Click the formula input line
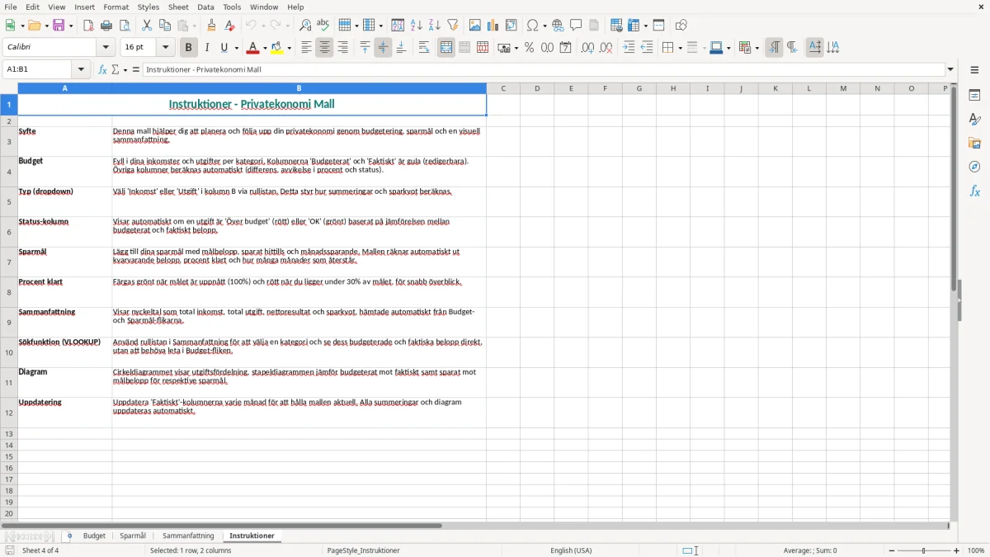Viewport: 990px width, 557px height. pyautogui.click(x=544, y=69)
